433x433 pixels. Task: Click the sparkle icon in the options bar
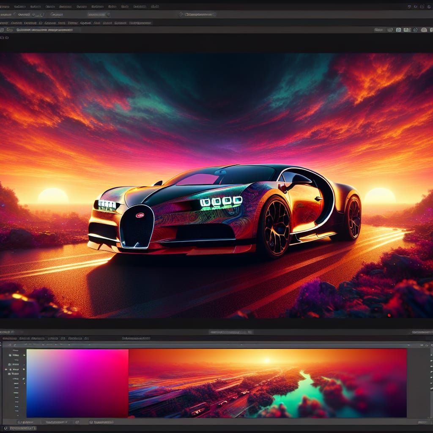181,14
